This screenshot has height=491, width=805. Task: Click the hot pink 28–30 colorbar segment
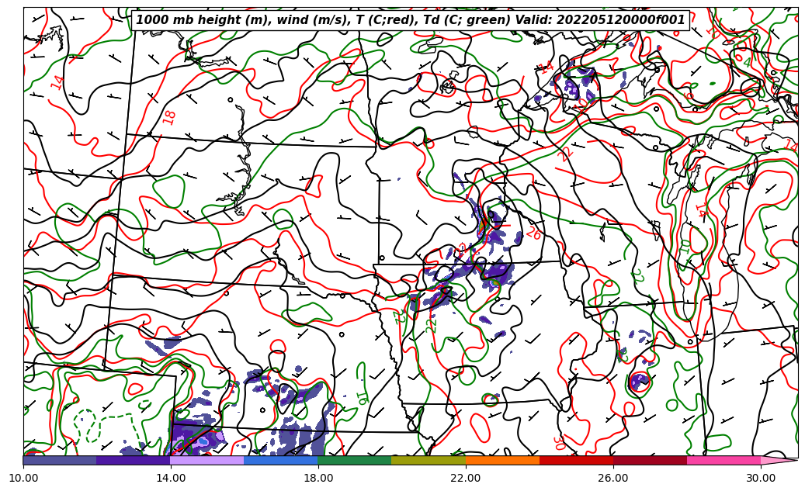[x=723, y=460]
